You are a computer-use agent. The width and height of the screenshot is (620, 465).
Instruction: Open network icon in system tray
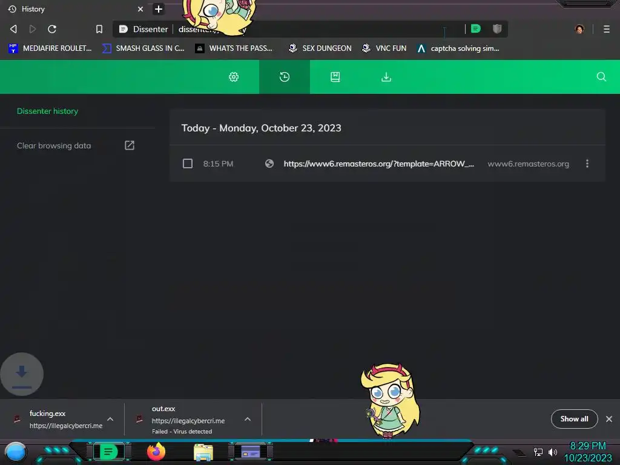pyautogui.click(x=538, y=452)
